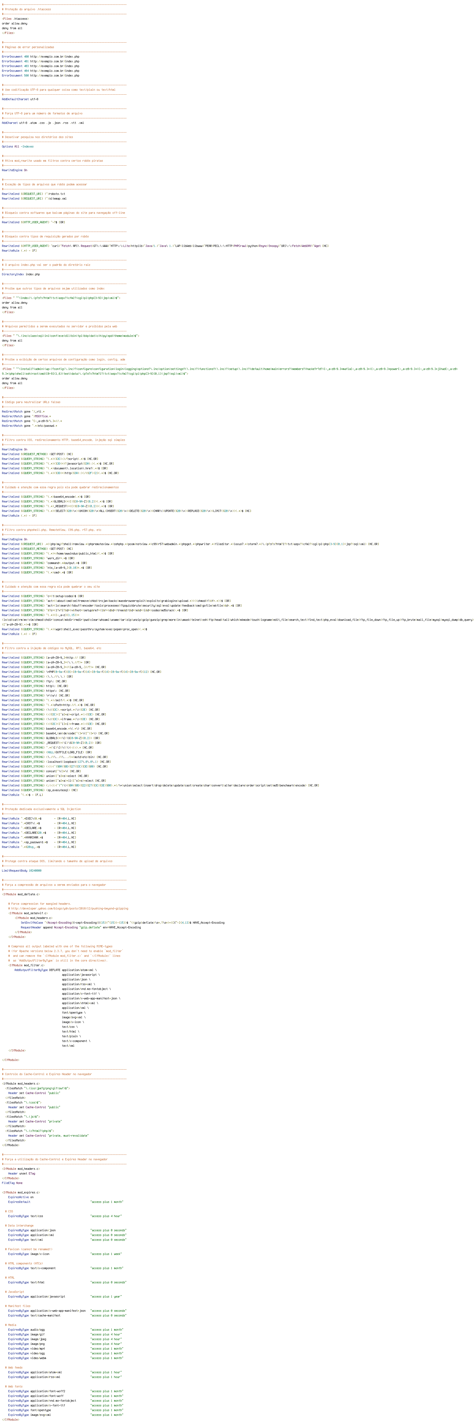This screenshot has width=476, height=1424.
Task: Click the 'Options All -Indexes' directive
Action: pos(17,146)
